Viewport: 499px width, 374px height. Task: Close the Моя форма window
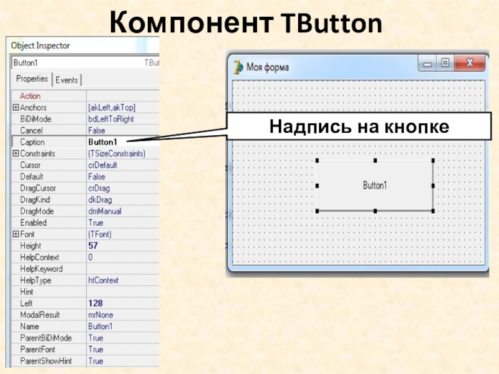click(470, 63)
